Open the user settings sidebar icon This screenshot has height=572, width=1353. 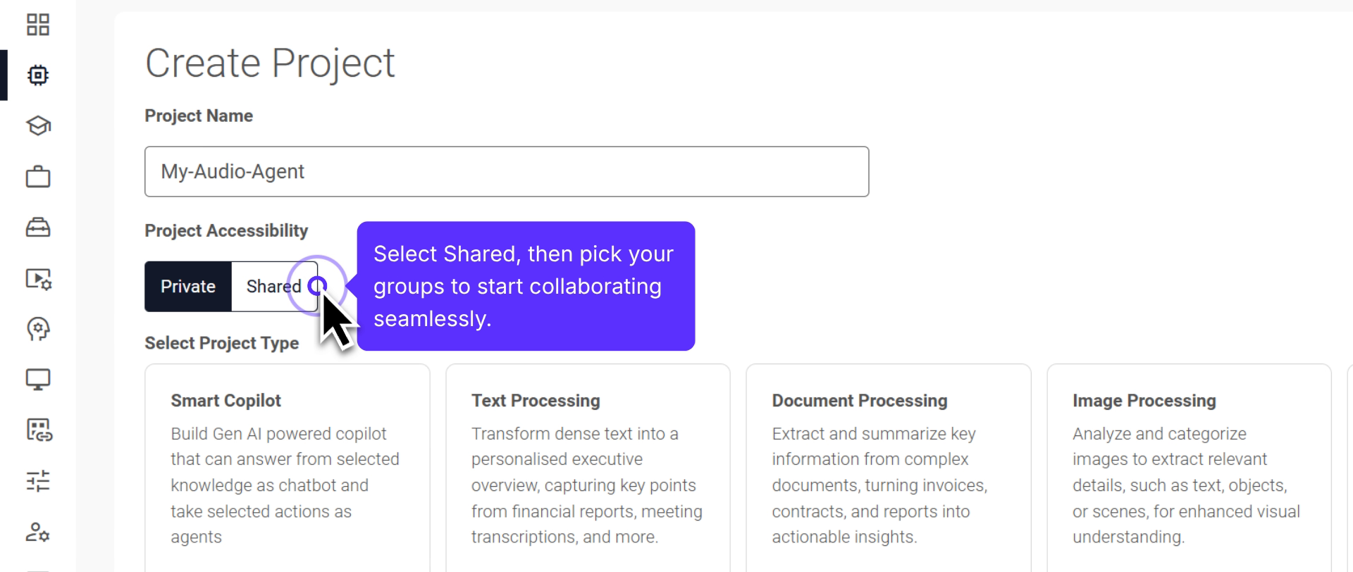[38, 532]
